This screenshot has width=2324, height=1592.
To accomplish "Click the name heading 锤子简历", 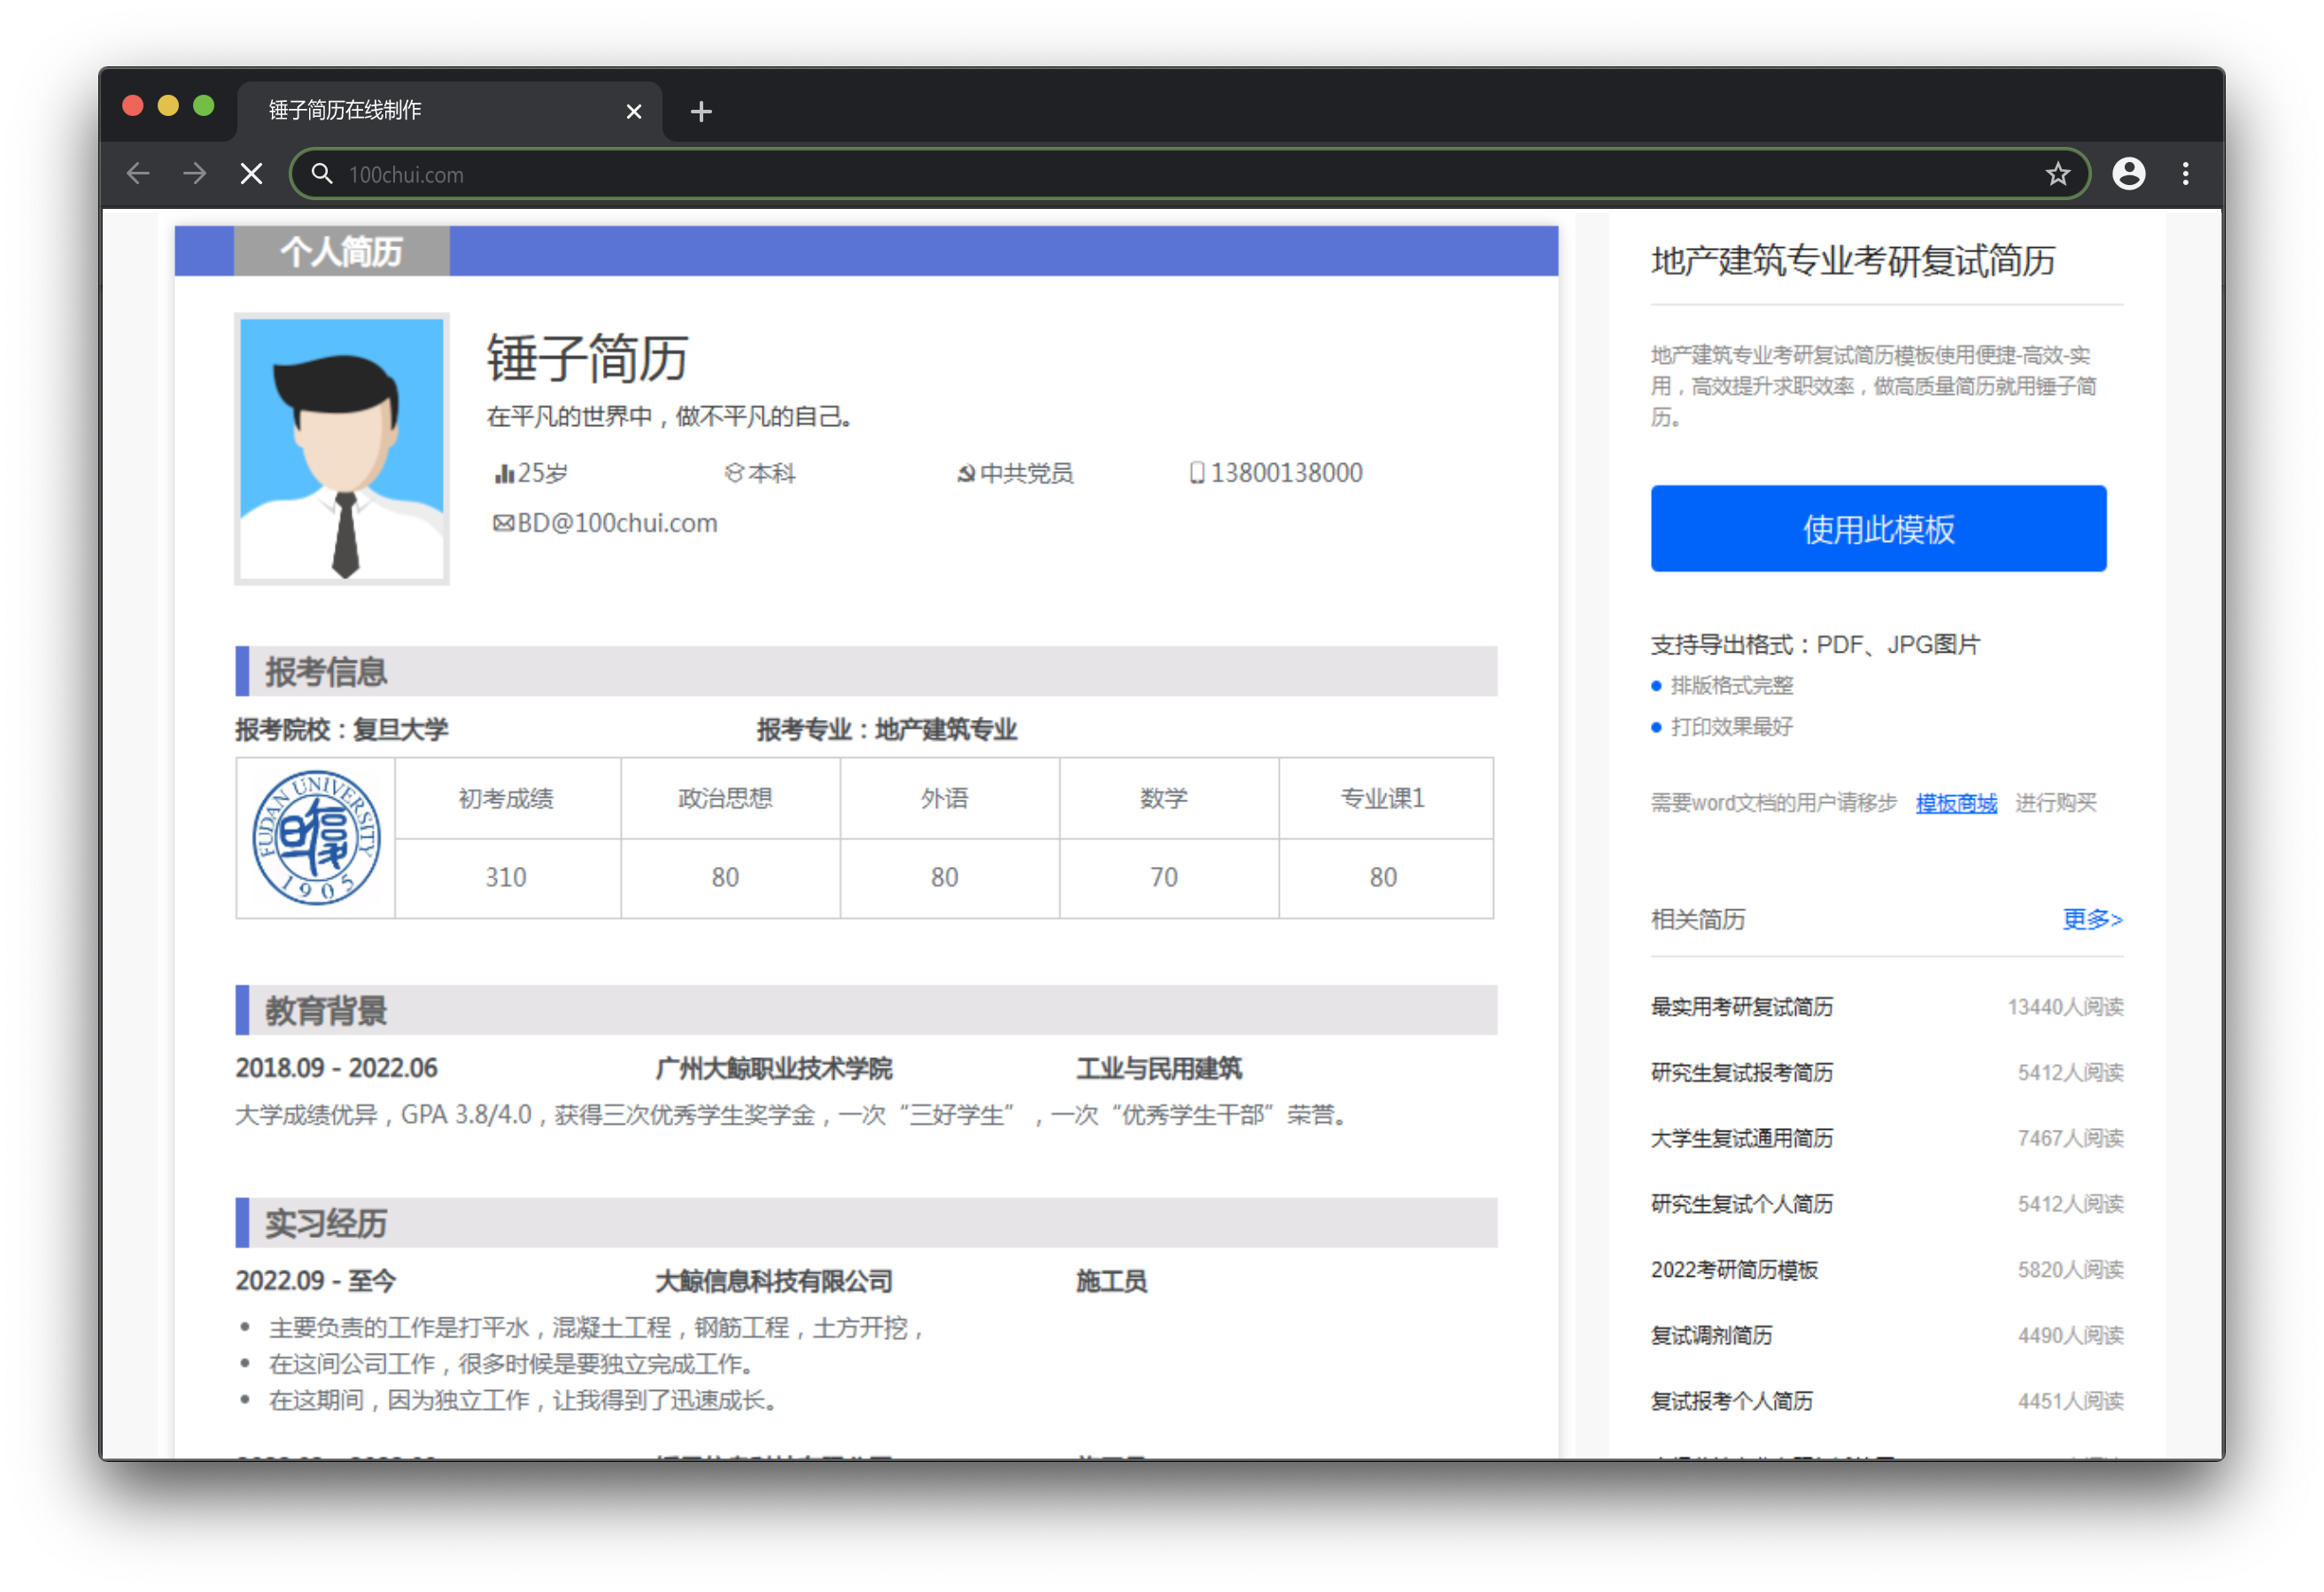I will [x=587, y=358].
